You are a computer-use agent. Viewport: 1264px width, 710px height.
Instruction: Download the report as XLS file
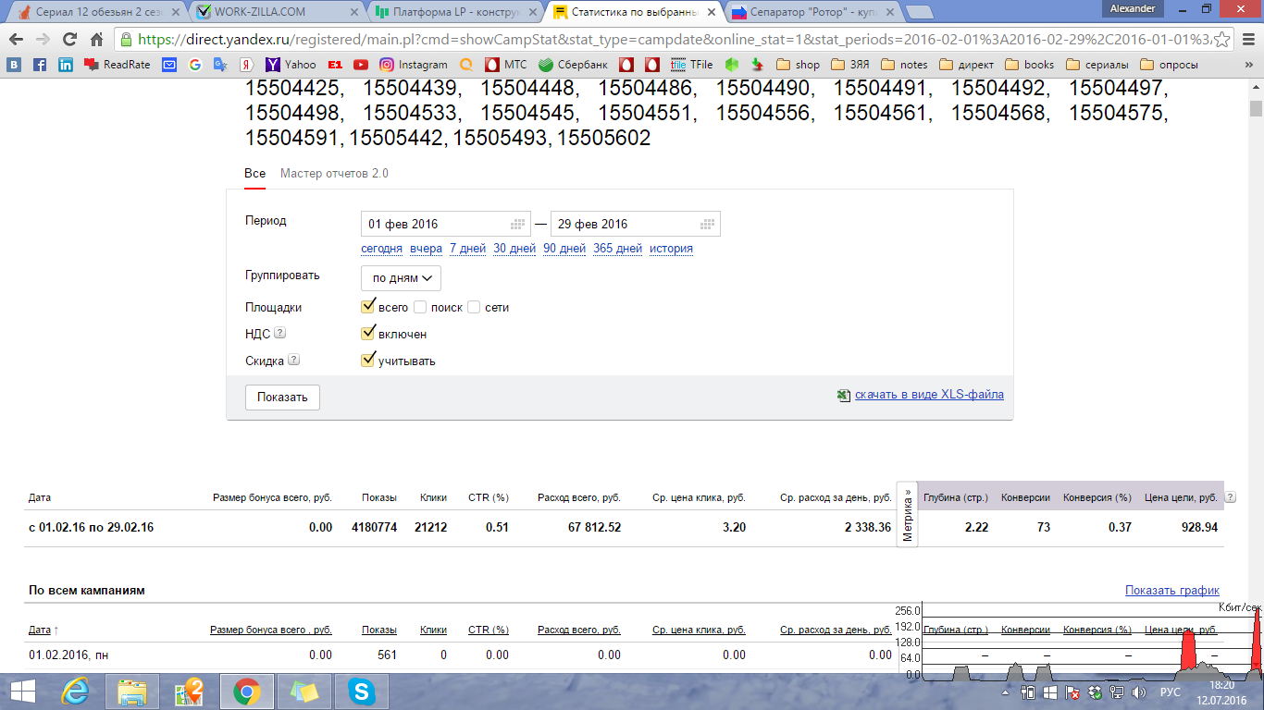929,395
